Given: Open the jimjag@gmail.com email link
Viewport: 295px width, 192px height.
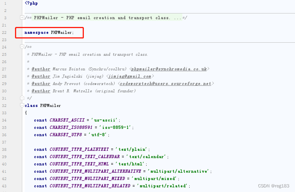Looking at the screenshot, I should [x=130, y=77].
